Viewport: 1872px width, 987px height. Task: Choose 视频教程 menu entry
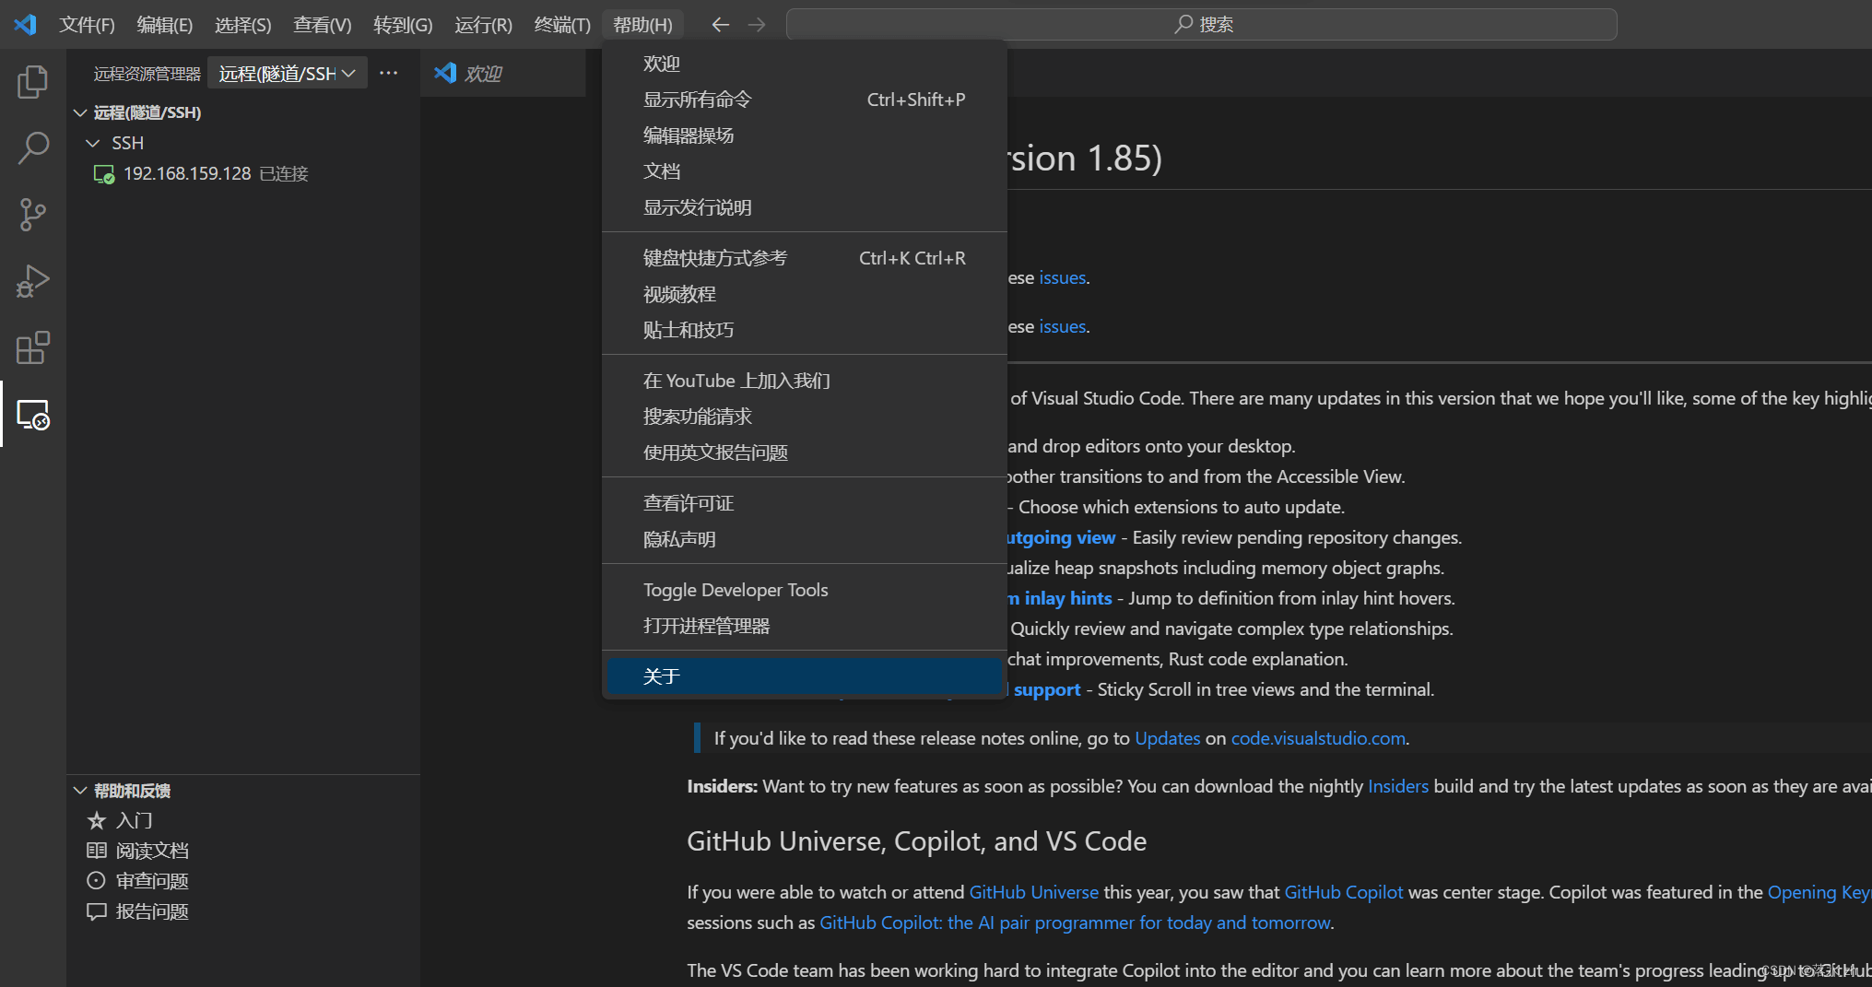click(804, 294)
